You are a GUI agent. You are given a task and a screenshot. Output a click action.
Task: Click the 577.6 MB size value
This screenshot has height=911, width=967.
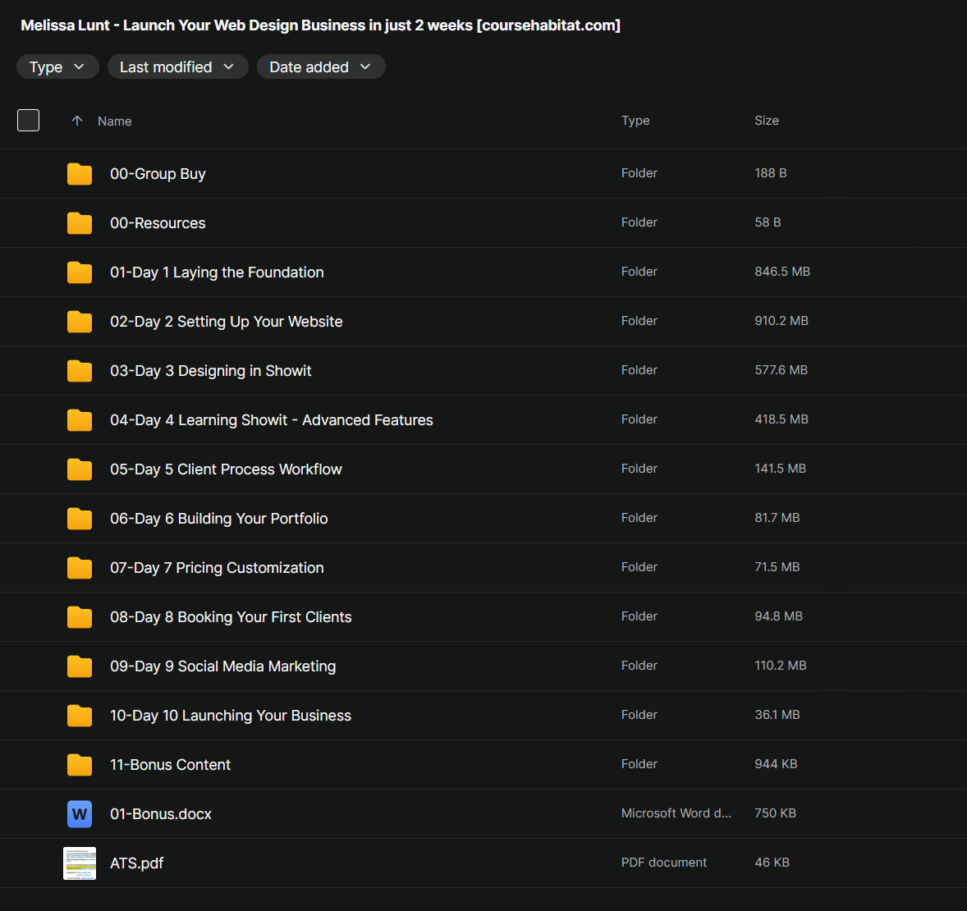pyautogui.click(x=781, y=370)
